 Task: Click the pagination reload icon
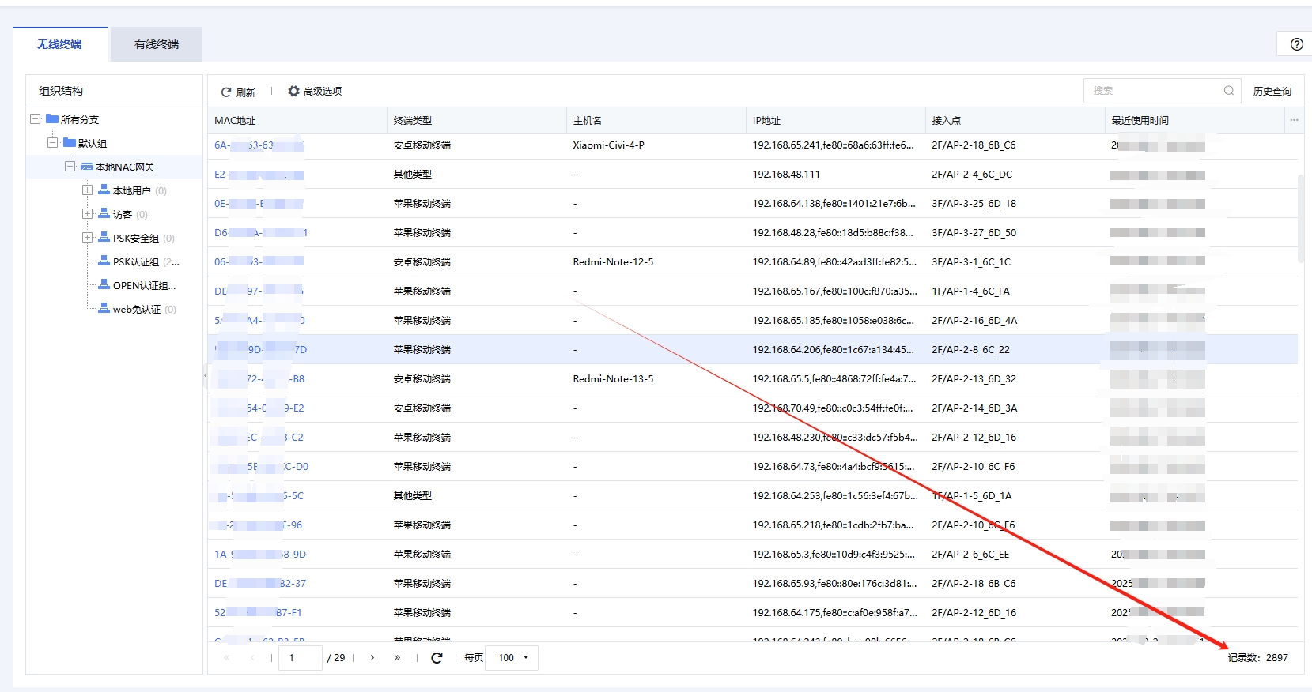tap(437, 657)
